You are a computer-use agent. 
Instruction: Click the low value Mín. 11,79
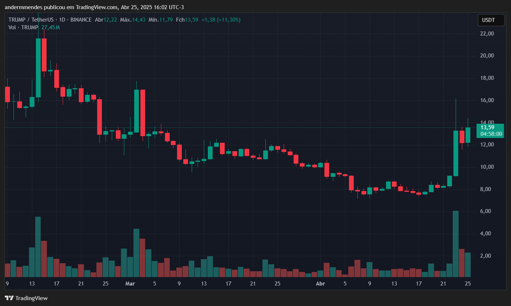tap(161, 20)
